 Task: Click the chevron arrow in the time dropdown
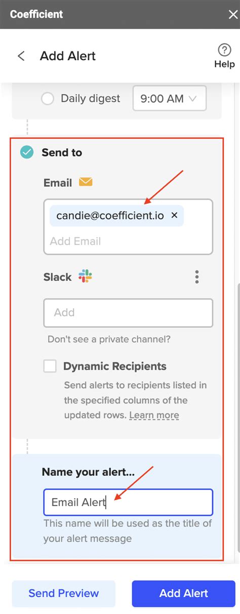tap(192, 99)
